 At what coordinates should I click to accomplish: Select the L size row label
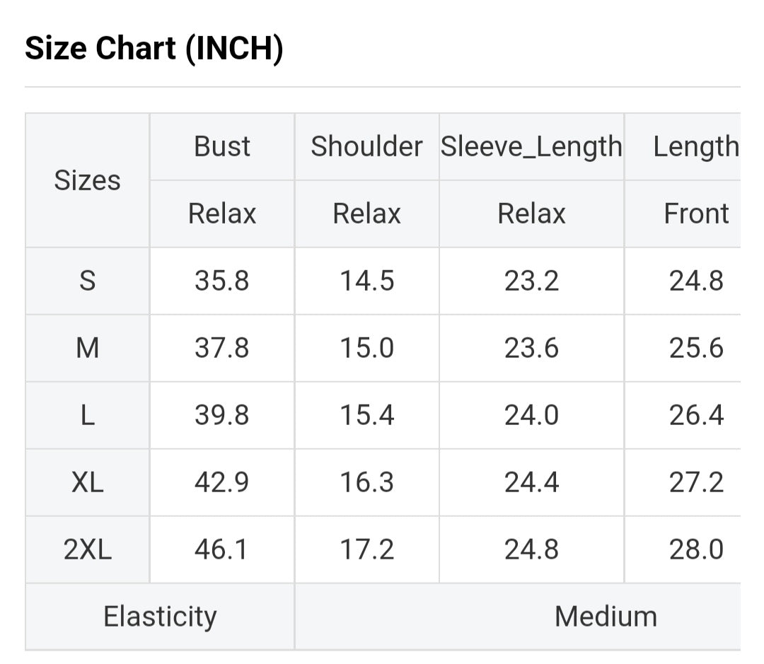coord(87,415)
